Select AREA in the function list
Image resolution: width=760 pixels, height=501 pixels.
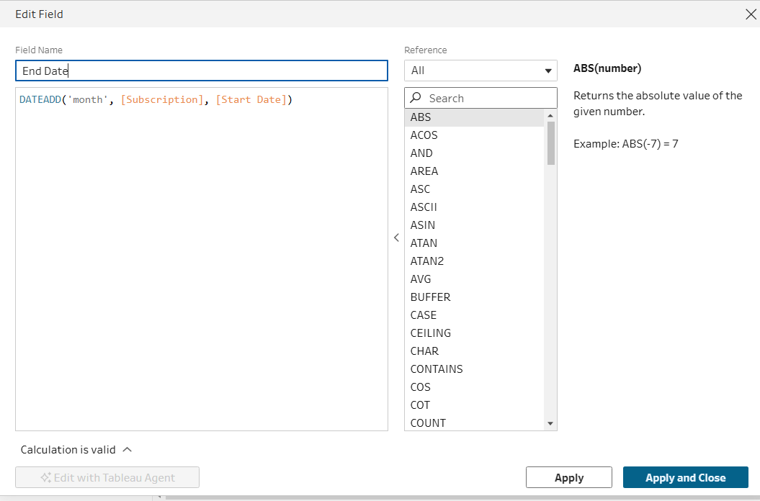[474, 171]
